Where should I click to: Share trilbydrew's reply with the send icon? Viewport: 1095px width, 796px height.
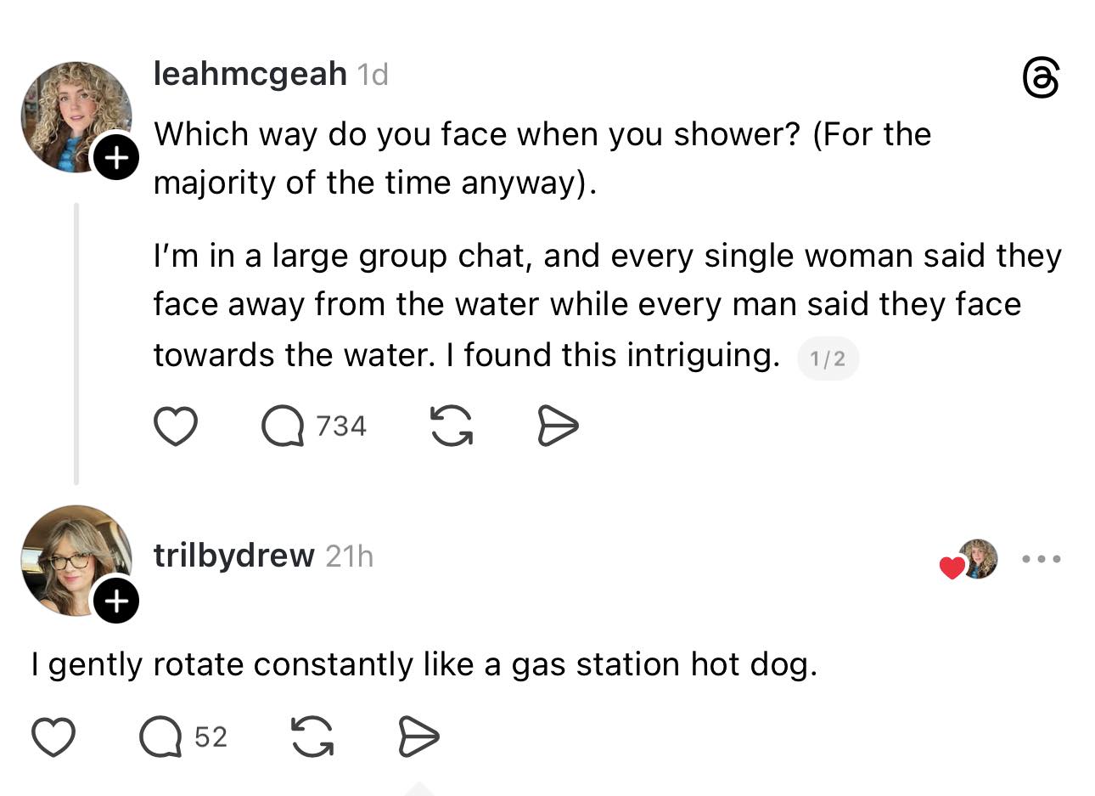pyautogui.click(x=418, y=737)
